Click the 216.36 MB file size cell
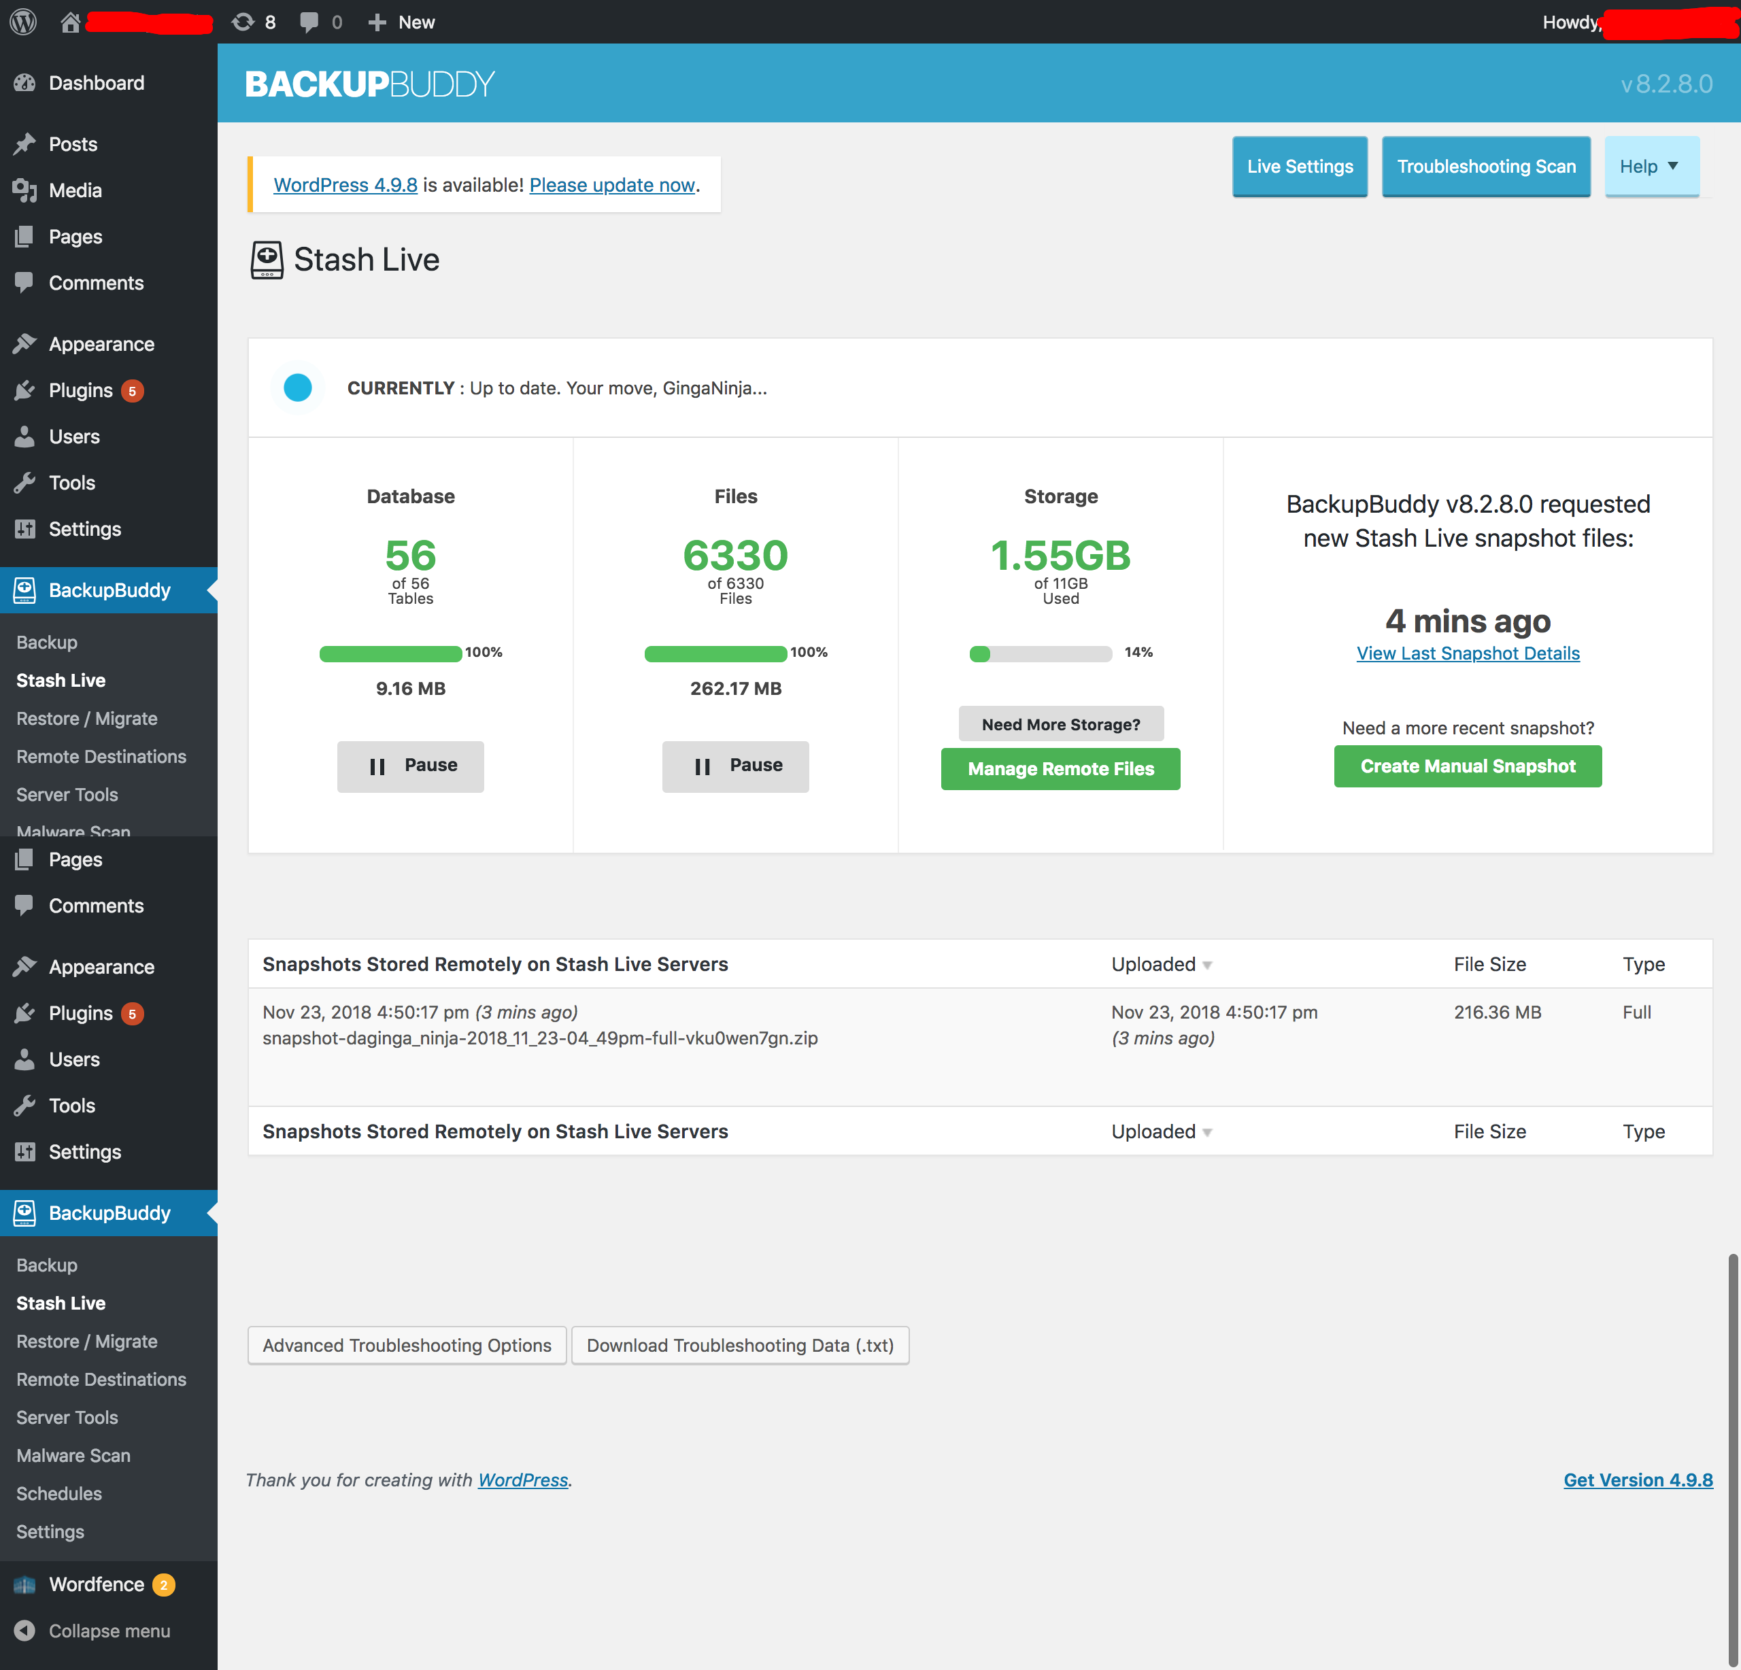This screenshot has height=1670, width=1741. [1497, 1012]
